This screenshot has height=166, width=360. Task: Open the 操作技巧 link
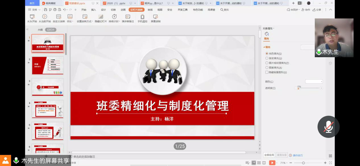(297, 155)
